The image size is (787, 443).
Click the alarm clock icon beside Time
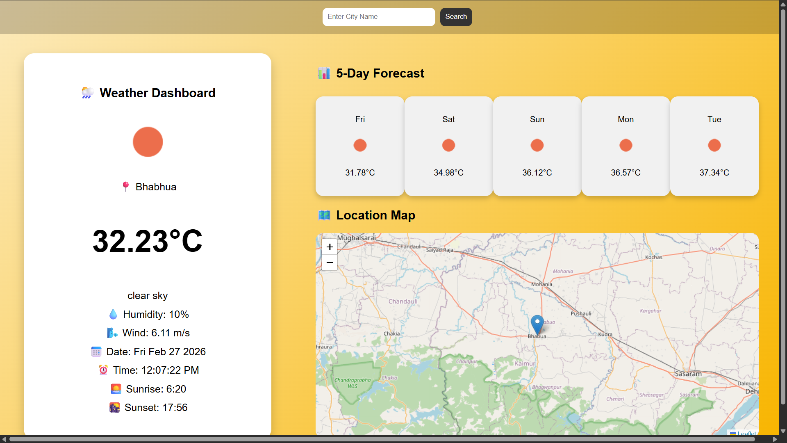103,370
